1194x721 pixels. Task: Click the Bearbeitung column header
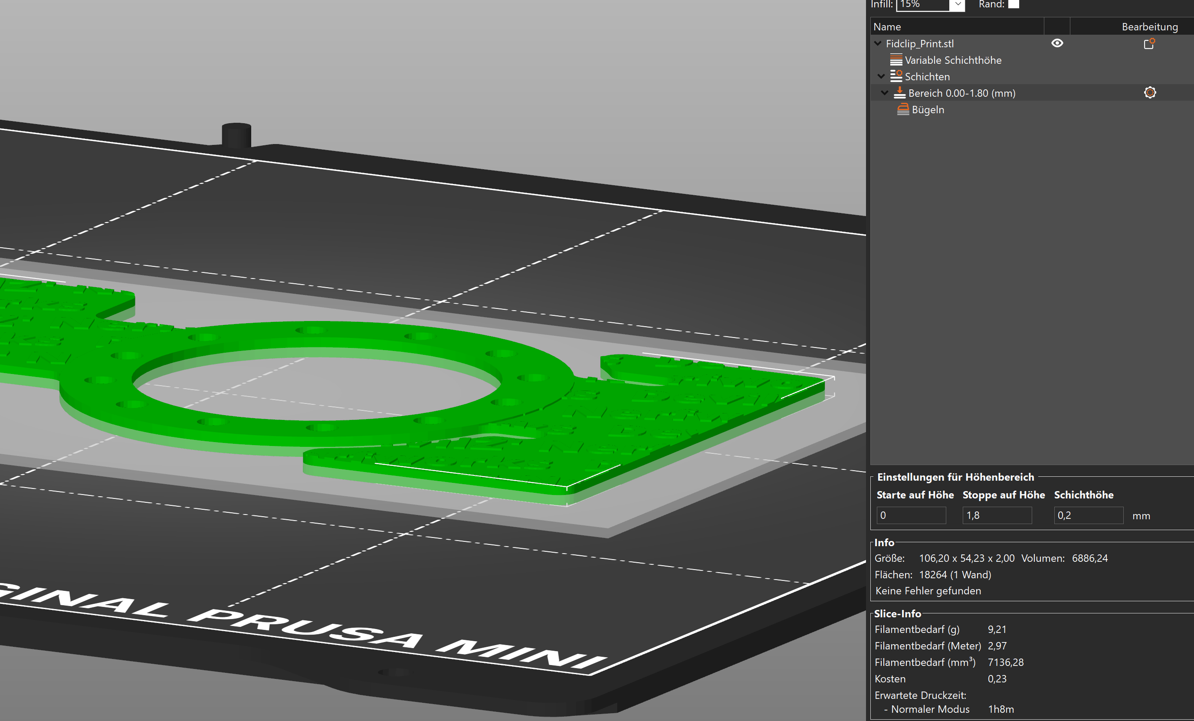[x=1150, y=26]
